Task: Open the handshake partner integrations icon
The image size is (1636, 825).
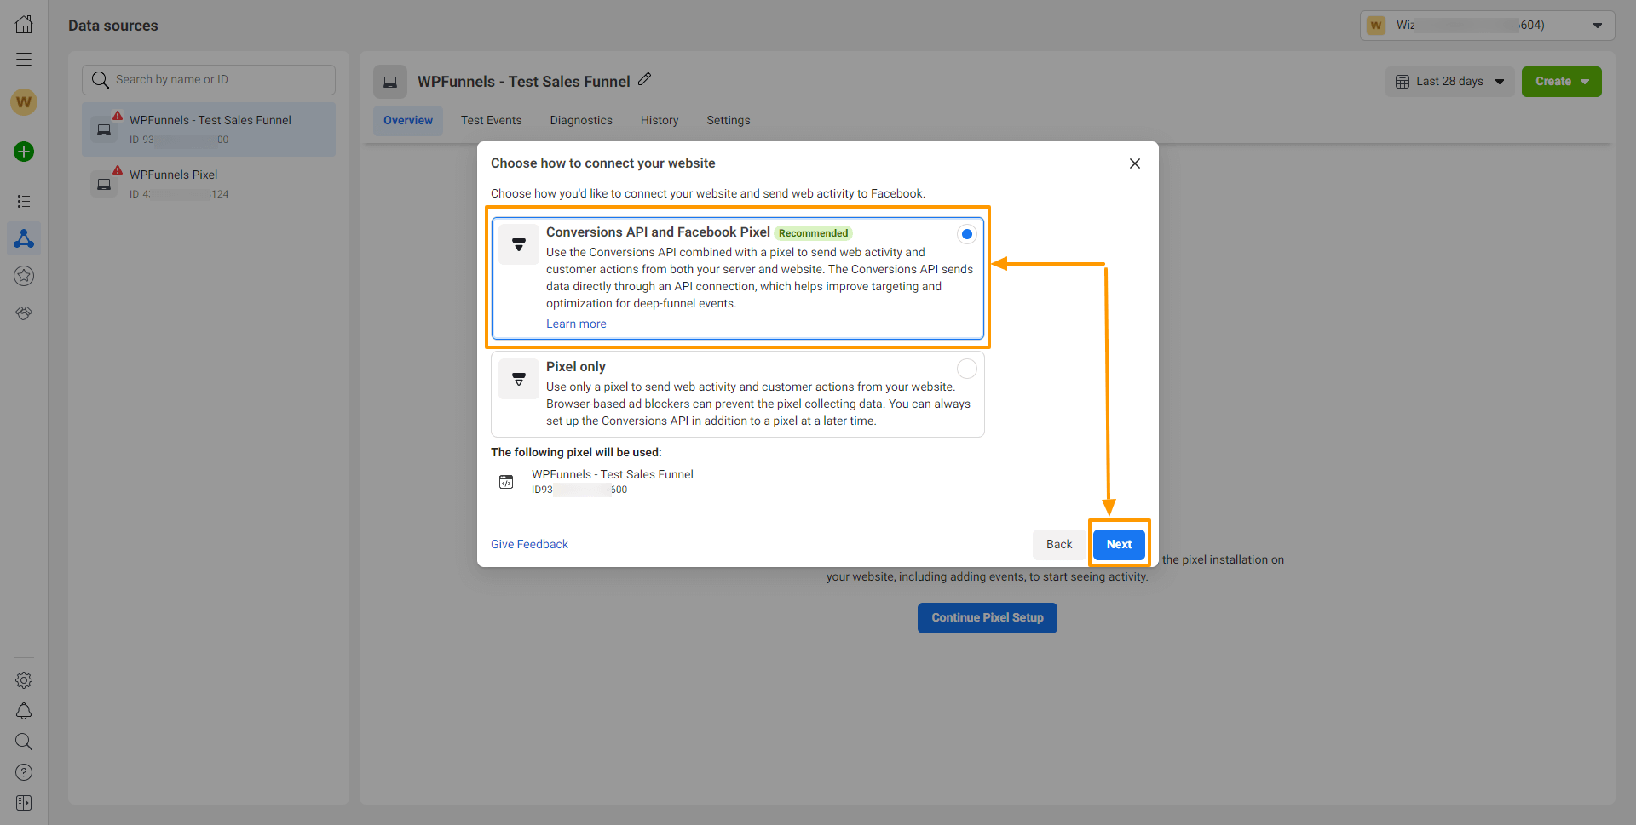Action: 24,313
